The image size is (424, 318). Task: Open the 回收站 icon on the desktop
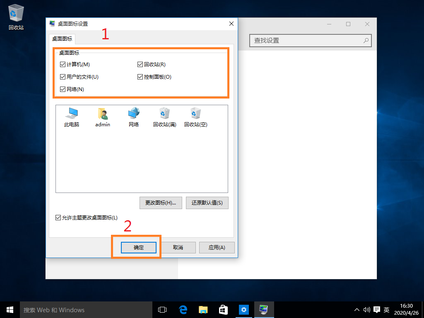(15, 13)
